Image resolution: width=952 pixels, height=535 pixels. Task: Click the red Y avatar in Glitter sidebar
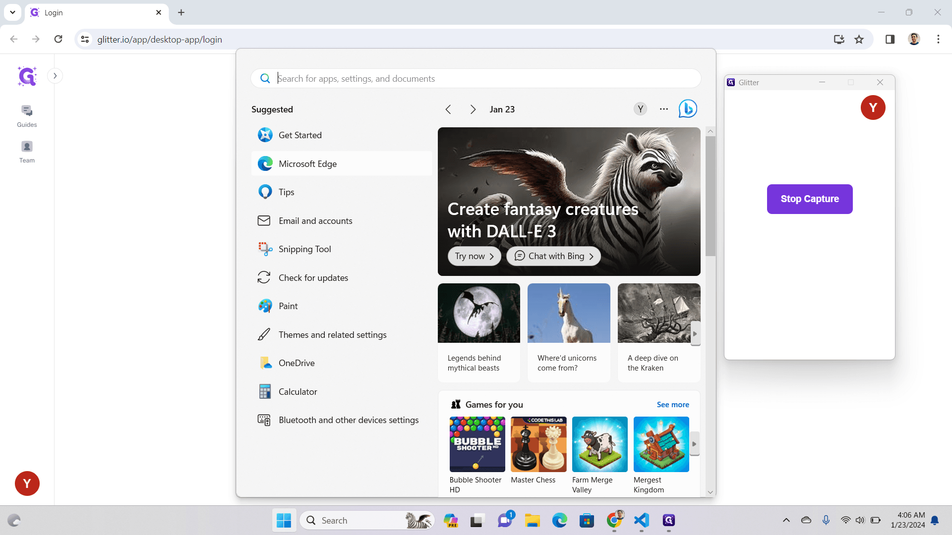click(x=27, y=483)
